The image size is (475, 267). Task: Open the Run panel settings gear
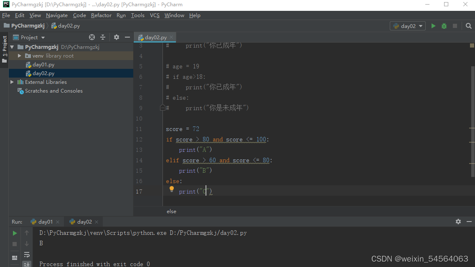point(458,222)
